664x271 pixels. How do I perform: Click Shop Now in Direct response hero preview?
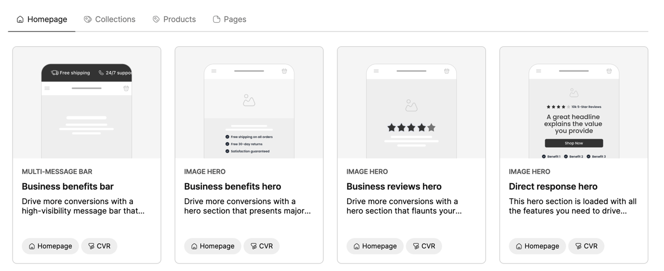point(574,143)
